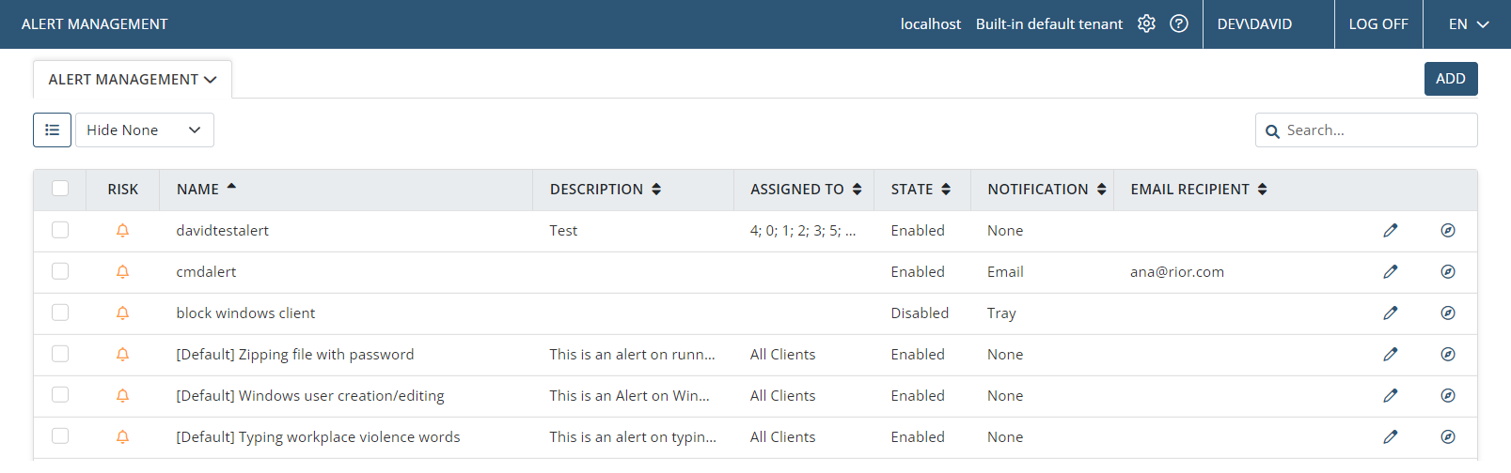Click LOG OFF in the header

pyautogui.click(x=1377, y=24)
